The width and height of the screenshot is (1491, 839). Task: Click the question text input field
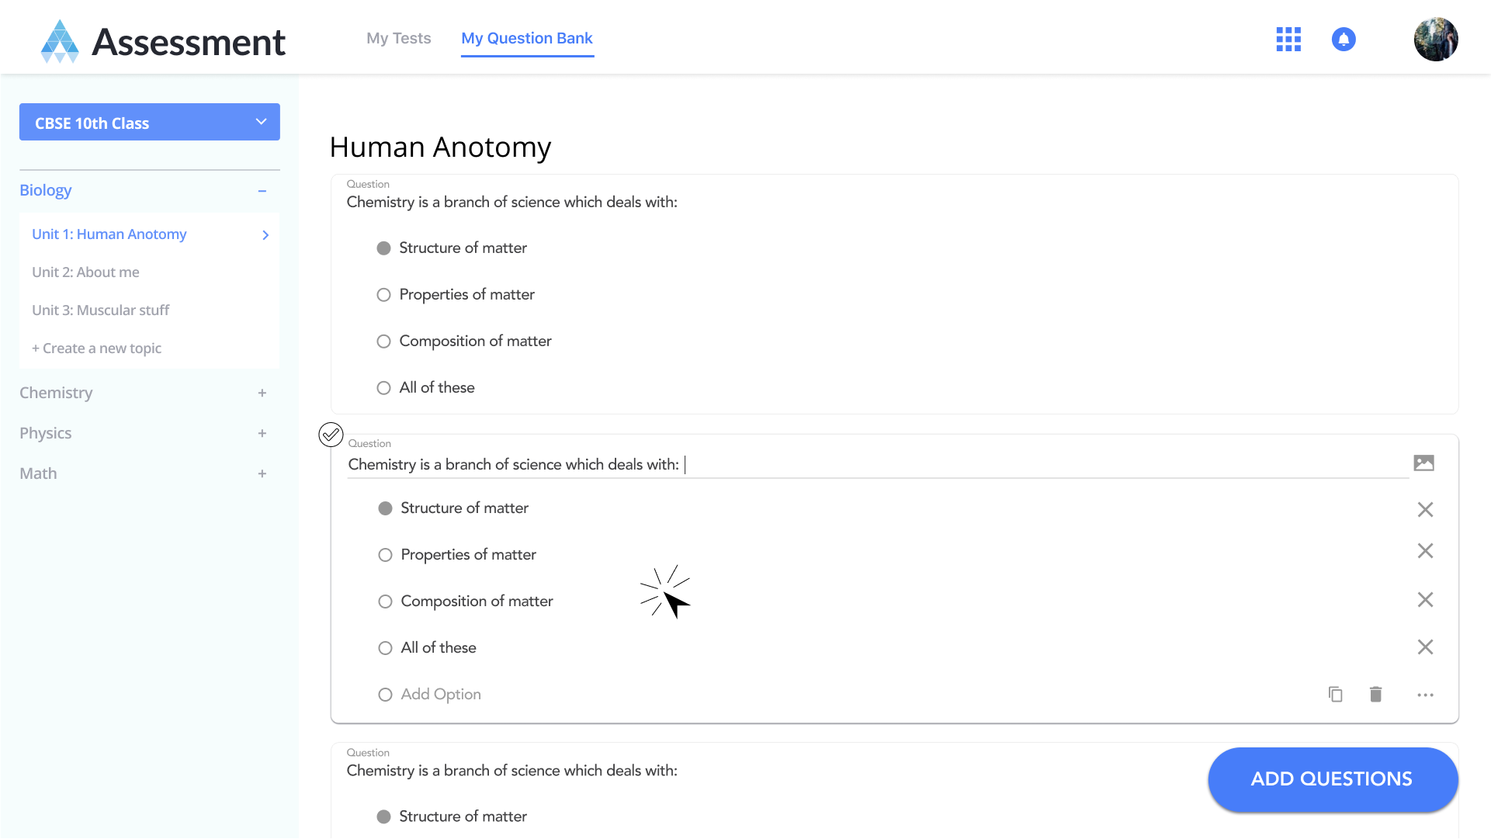click(877, 464)
